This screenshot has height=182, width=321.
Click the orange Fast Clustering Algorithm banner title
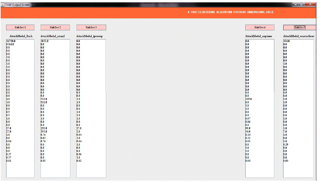tap(231, 12)
